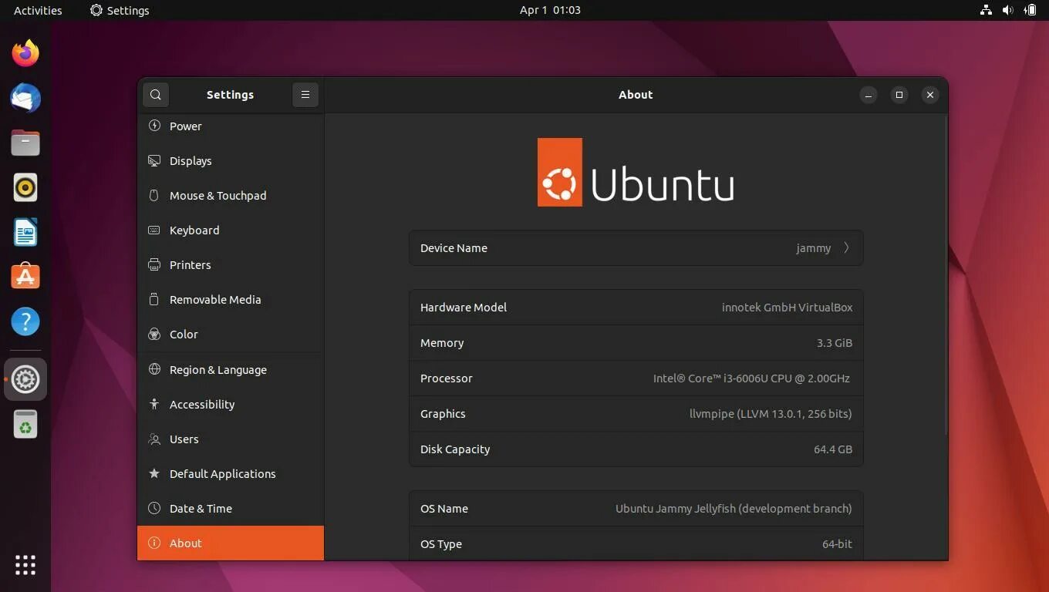Click the About panel vertical scrollbar
This screenshot has width=1049, height=592.
[x=945, y=274]
